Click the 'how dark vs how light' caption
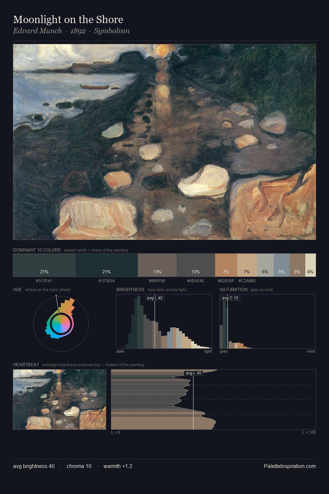This screenshot has width=329, height=494. [167, 290]
